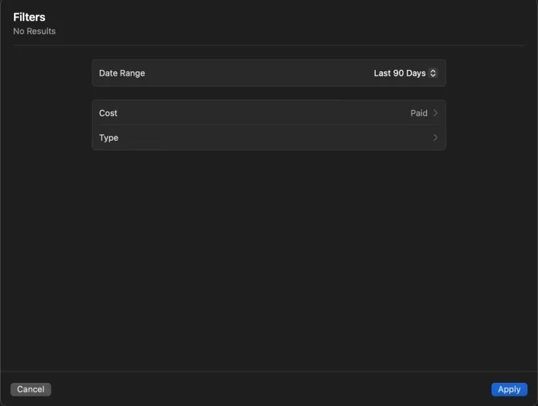Click the empty dialog area below Type row
Image resolution: width=538 pixels, height=406 pixels.
pyautogui.click(x=269, y=256)
